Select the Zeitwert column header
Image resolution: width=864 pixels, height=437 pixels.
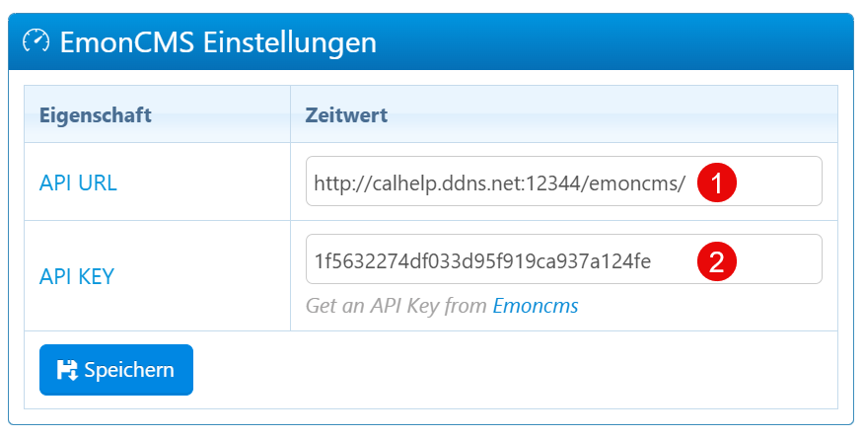(346, 115)
